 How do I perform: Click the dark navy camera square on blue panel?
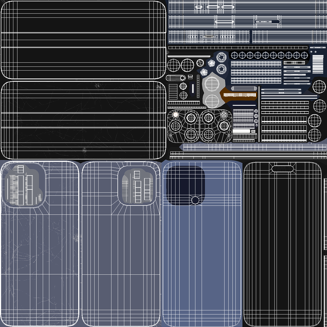(186, 185)
